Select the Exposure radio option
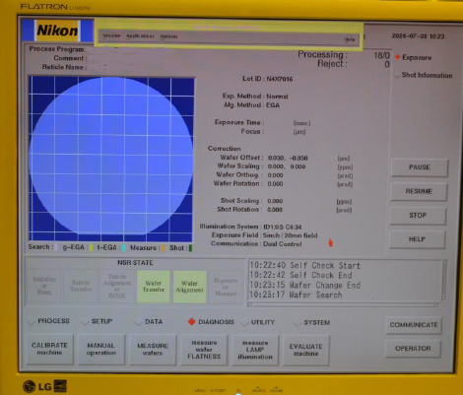This screenshot has height=395, width=463. (x=397, y=57)
